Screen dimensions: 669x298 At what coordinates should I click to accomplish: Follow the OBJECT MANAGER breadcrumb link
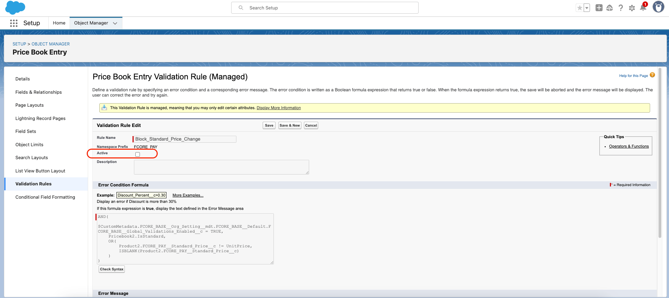51,44
